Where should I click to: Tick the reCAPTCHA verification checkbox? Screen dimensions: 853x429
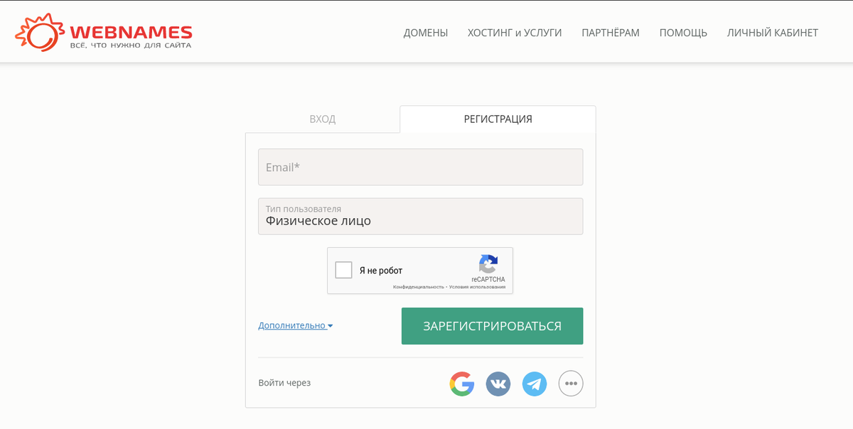pyautogui.click(x=344, y=270)
